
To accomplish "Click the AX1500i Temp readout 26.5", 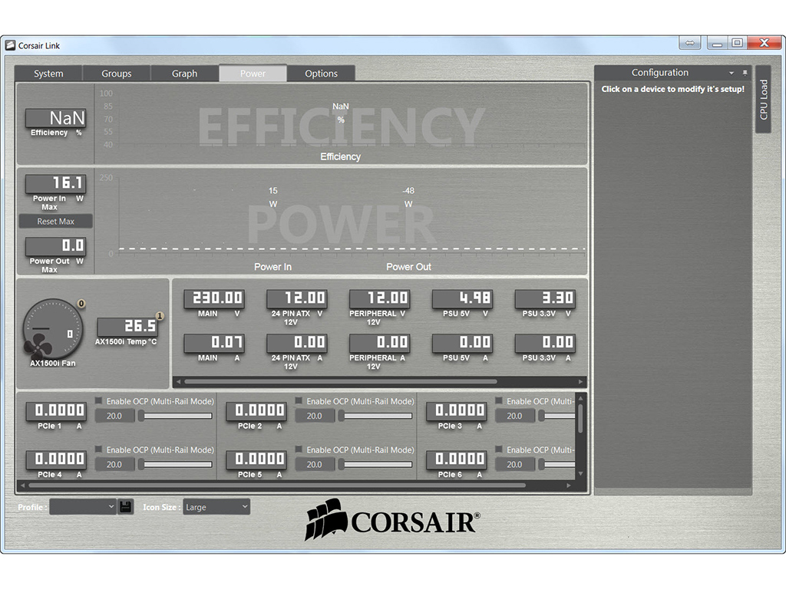I will (x=127, y=327).
